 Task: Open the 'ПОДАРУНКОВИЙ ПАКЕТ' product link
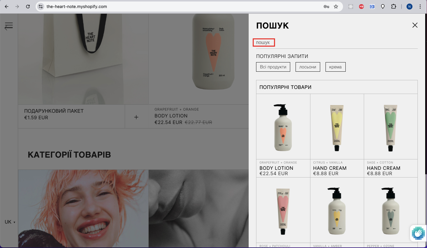click(54, 111)
